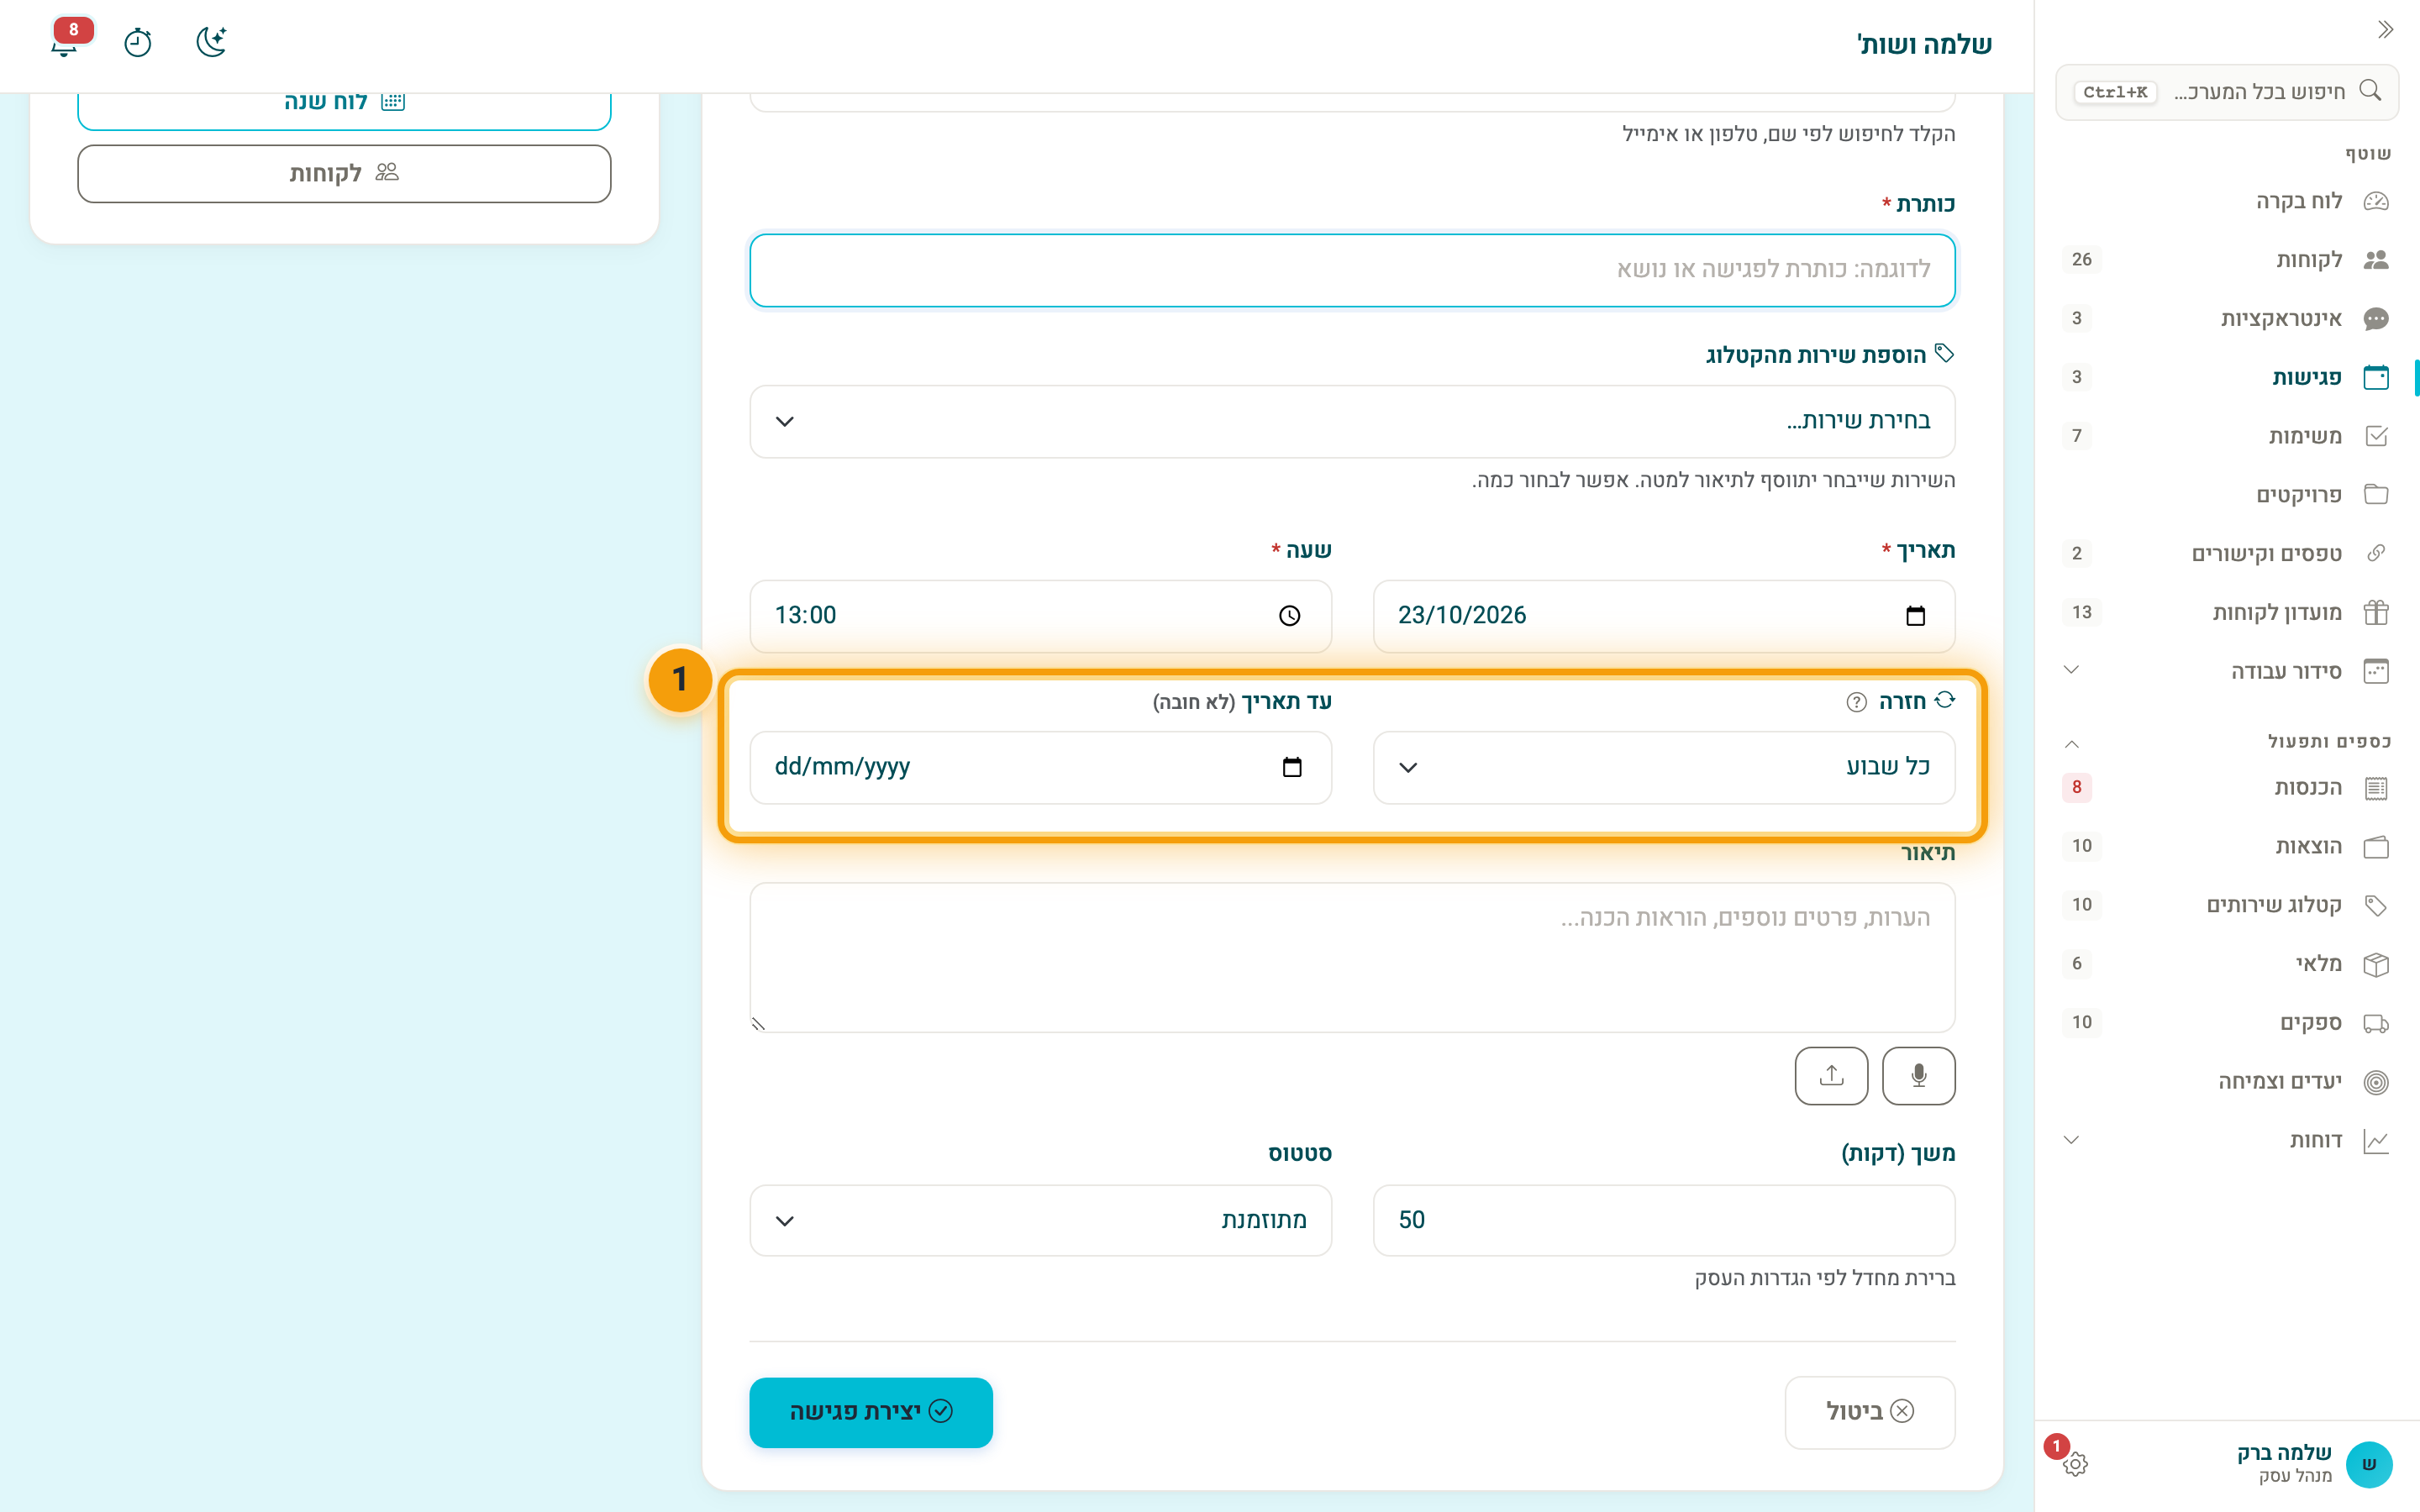
Task: Click the help question mark next to חזרה
Action: 1856,702
